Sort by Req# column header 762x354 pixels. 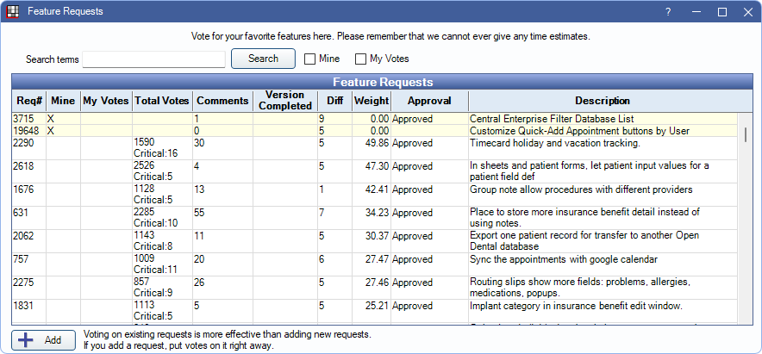click(x=28, y=101)
